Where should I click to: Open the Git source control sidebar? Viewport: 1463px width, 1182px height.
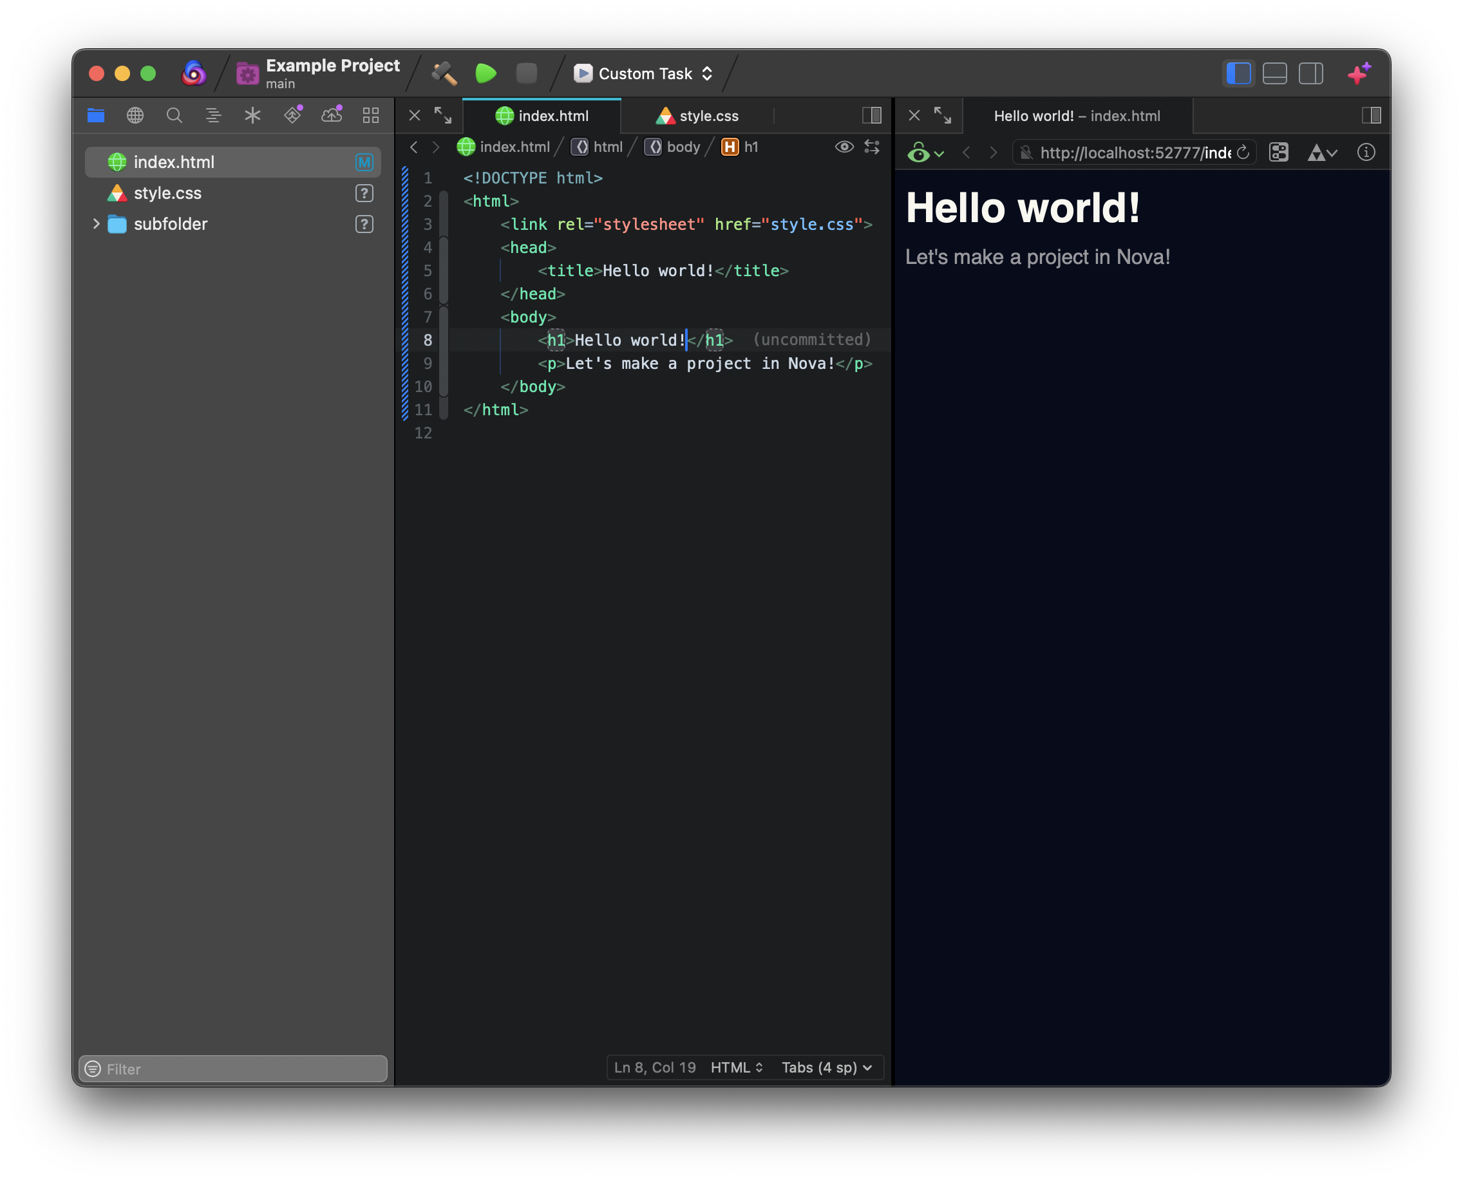tap(293, 115)
